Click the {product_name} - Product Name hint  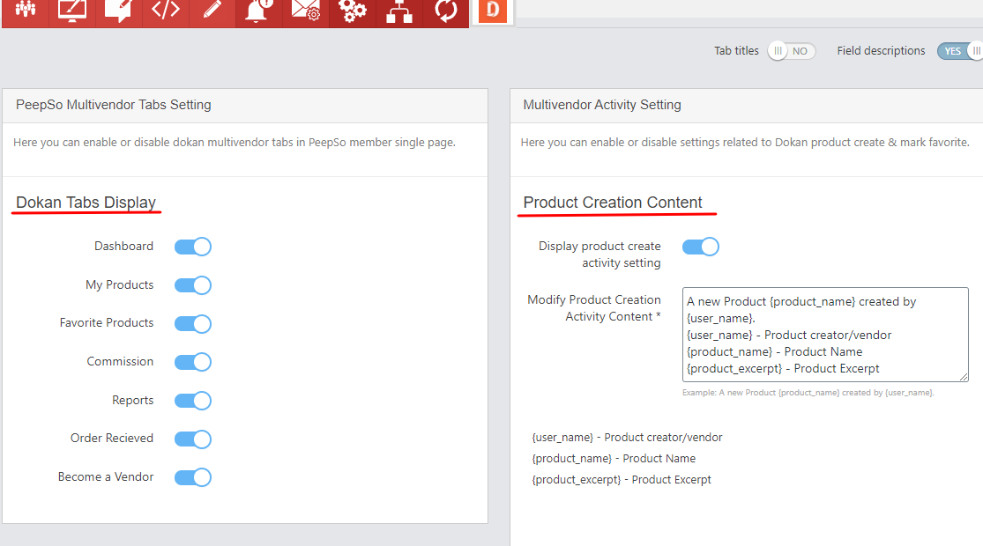pos(614,458)
